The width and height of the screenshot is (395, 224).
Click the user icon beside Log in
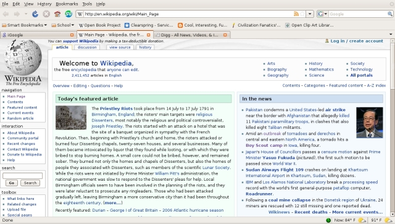(327, 41)
